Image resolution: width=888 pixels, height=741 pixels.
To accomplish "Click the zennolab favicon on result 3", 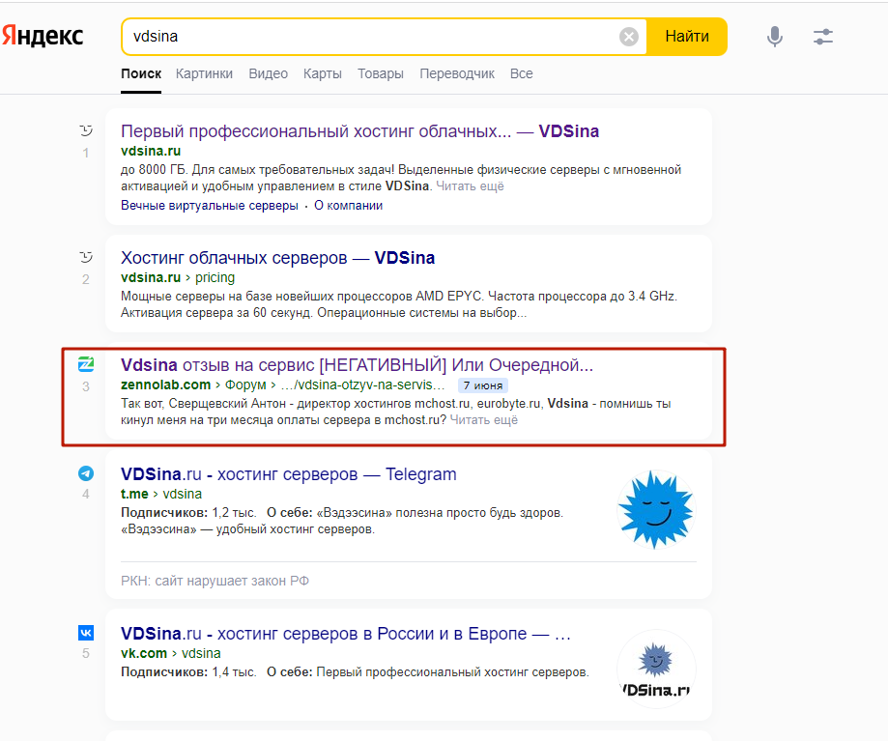I will tap(86, 364).
